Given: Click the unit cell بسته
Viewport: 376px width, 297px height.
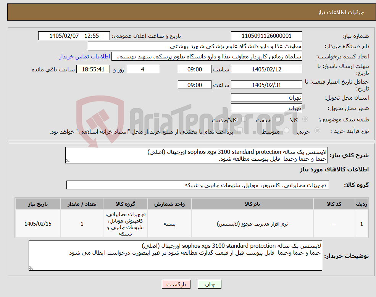Looking at the screenshot, I should pos(169,224).
